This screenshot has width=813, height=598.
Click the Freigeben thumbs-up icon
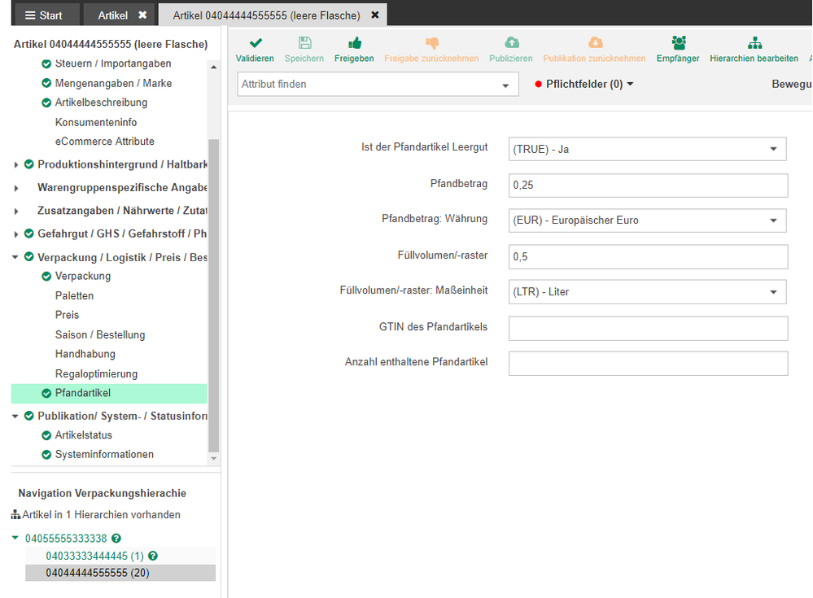[355, 43]
